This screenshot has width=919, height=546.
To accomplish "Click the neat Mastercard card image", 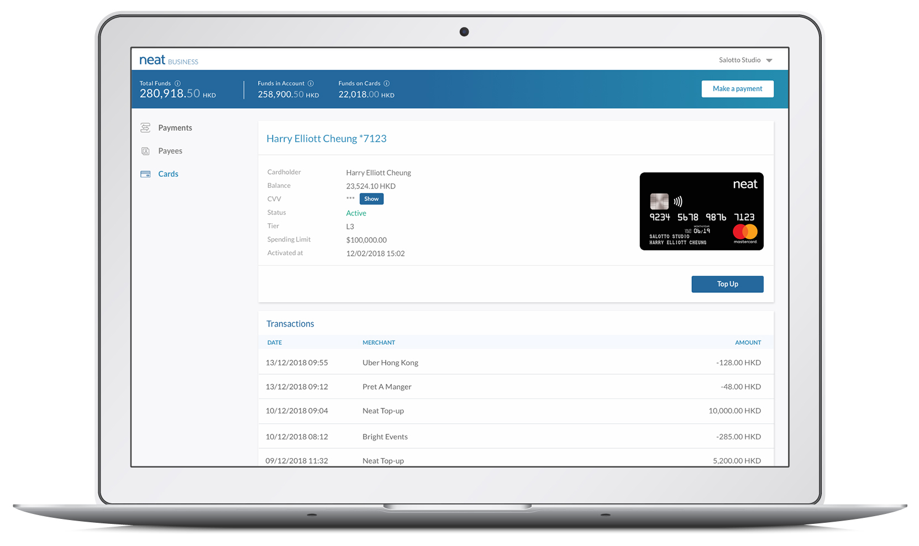I will coord(701,211).
